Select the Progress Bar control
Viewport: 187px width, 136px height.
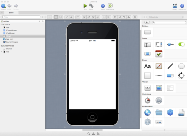170,75
